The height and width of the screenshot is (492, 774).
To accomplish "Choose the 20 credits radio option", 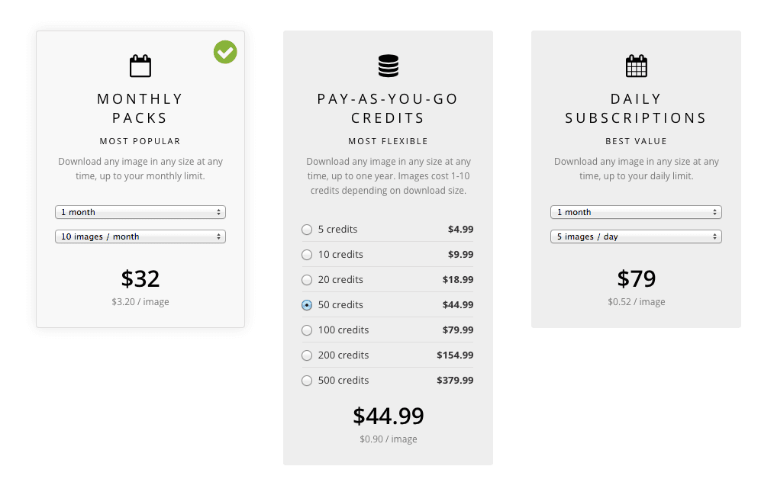I will 307,280.
